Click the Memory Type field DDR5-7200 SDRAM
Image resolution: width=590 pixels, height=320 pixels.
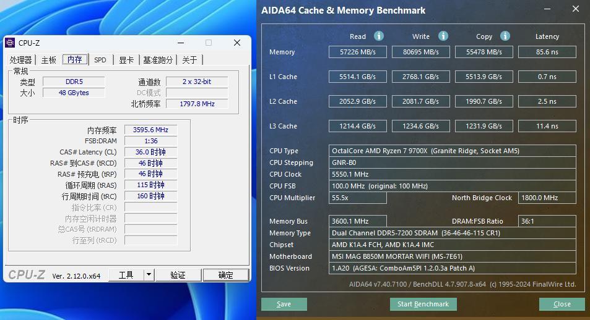coord(453,233)
